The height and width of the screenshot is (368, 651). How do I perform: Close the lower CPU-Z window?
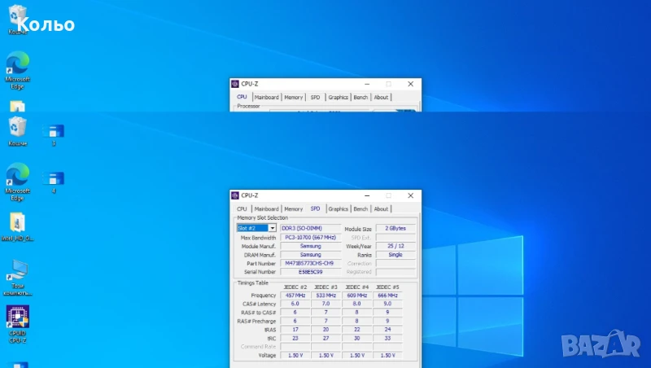pyautogui.click(x=412, y=195)
